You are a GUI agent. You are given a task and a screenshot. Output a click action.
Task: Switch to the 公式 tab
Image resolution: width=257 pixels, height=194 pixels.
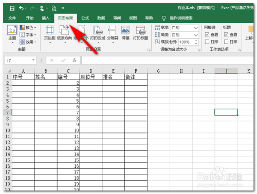(x=85, y=18)
